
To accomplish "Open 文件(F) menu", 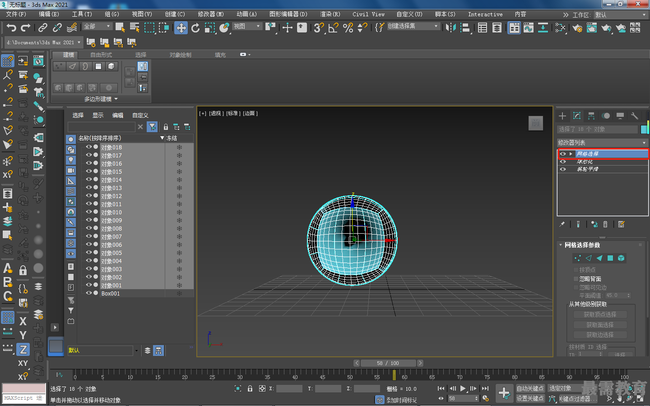I will (16, 14).
